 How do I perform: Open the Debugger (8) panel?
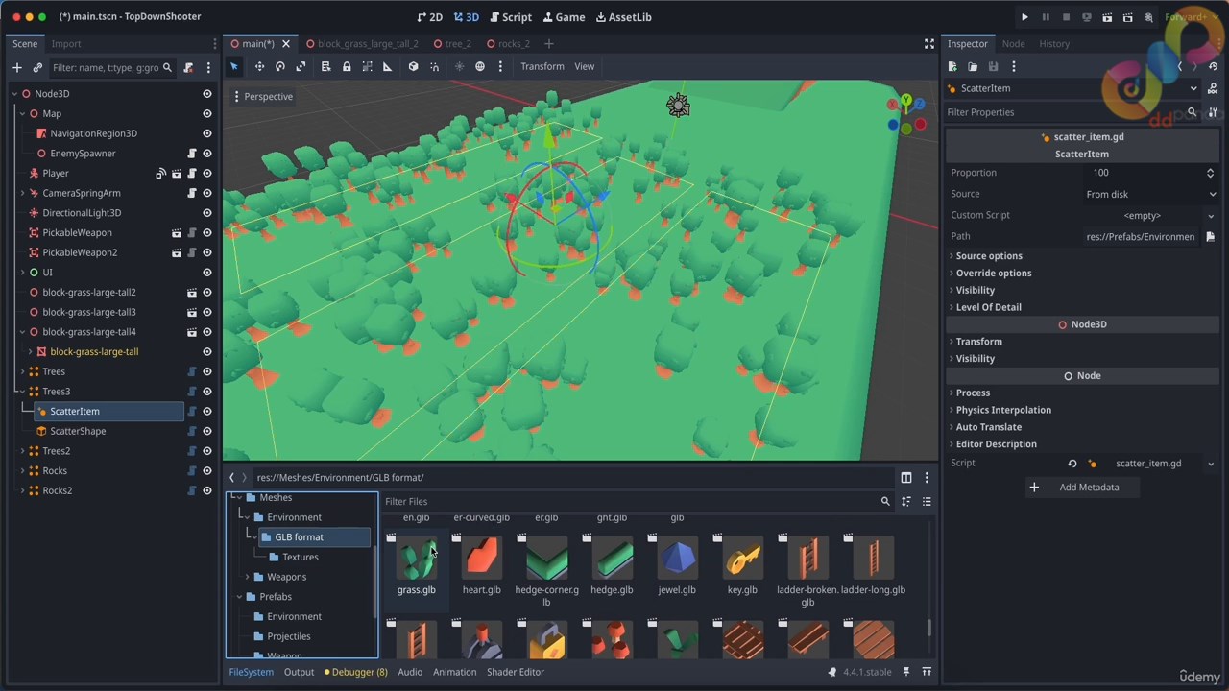tap(356, 672)
